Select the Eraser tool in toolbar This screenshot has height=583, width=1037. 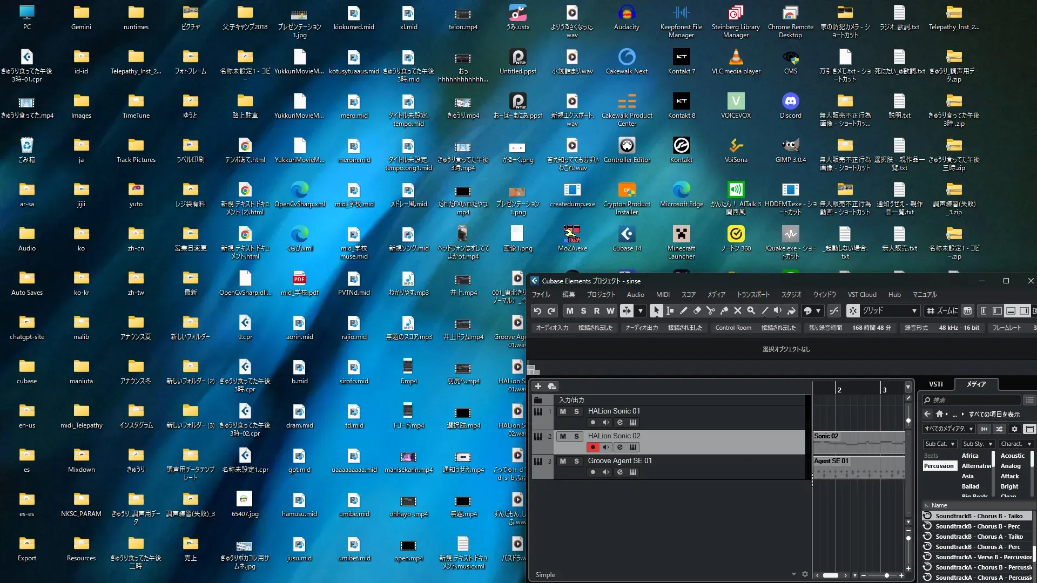697,311
